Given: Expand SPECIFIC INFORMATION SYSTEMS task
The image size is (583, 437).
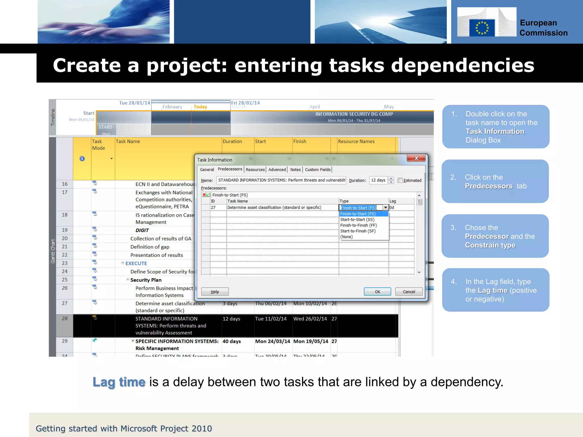Looking at the screenshot, I should [x=133, y=341].
